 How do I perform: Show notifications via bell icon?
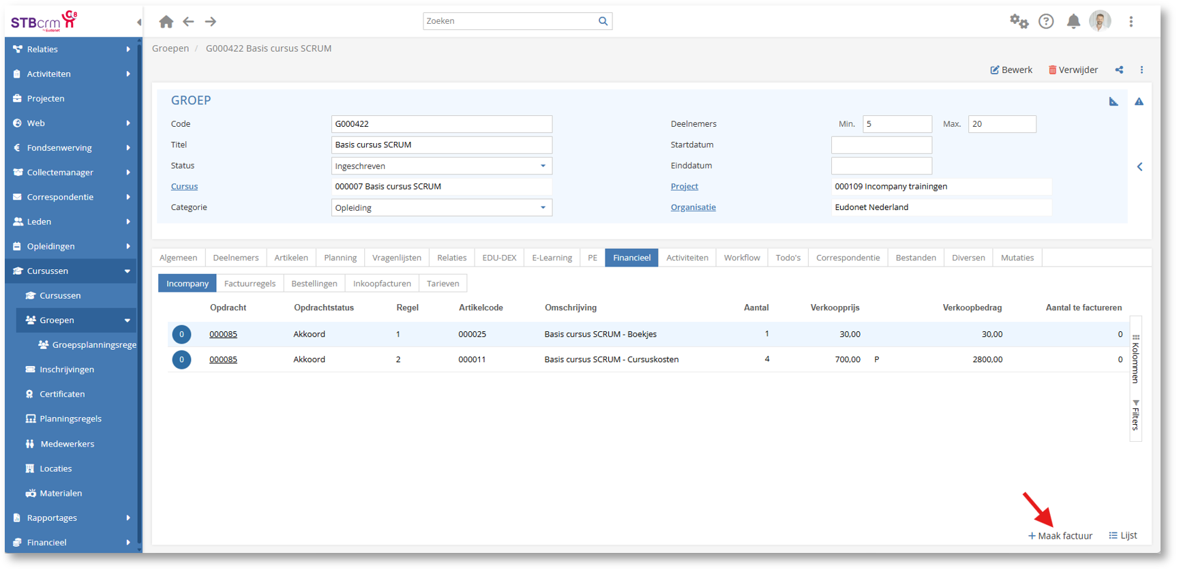[1073, 22]
